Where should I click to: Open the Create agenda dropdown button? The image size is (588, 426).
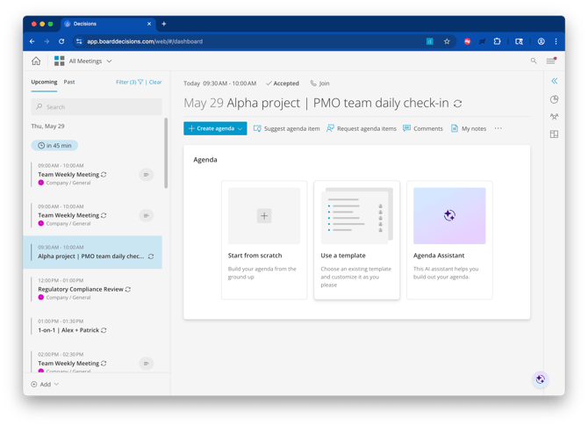click(x=215, y=128)
